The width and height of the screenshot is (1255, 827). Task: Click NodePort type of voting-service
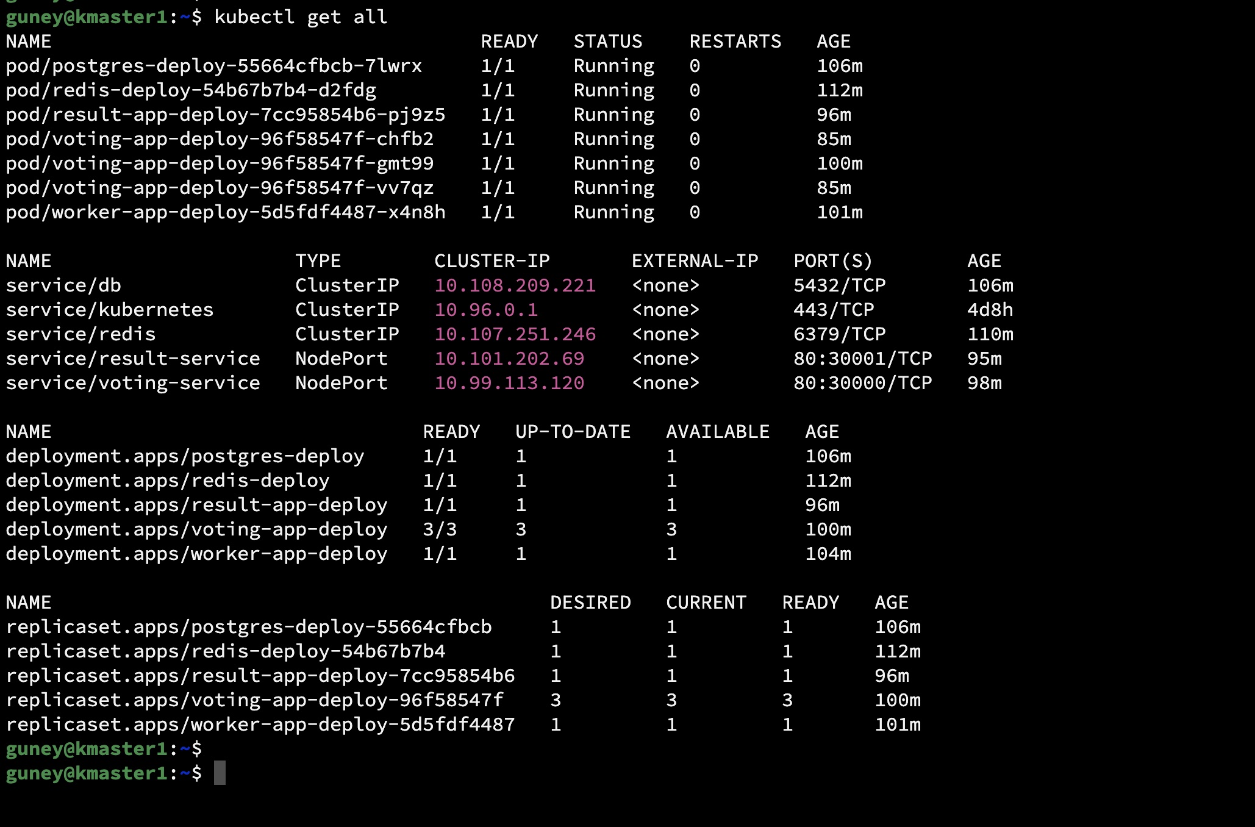[341, 383]
